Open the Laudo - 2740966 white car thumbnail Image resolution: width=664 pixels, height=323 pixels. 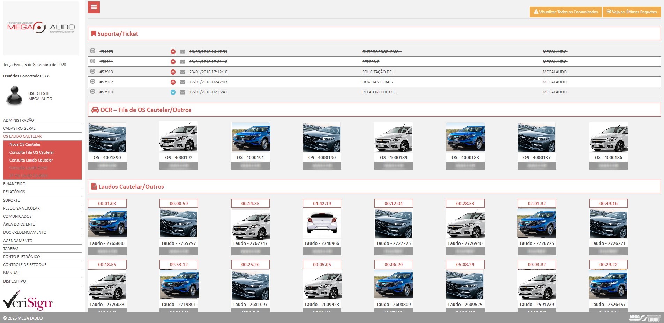pos(322,223)
